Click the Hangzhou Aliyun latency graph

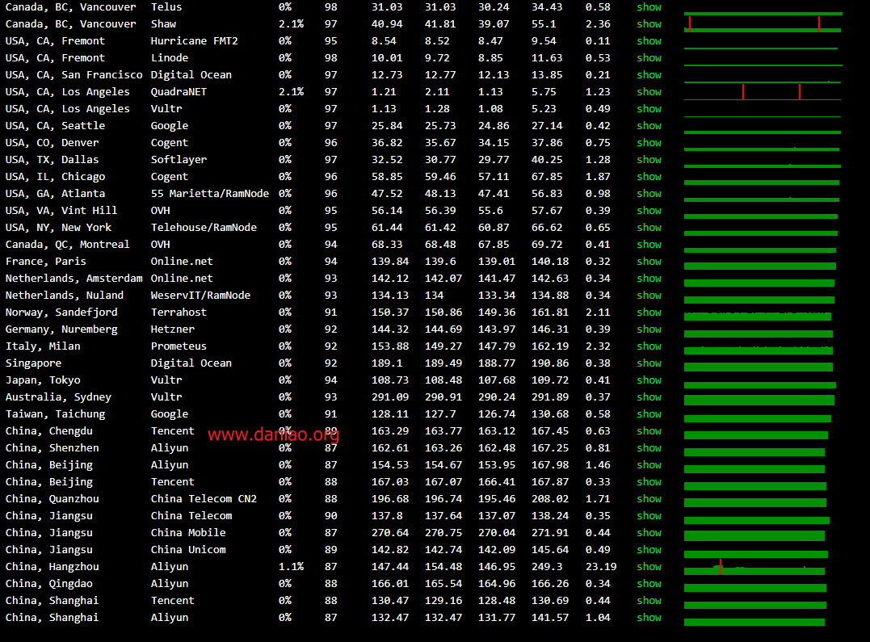coord(754,567)
